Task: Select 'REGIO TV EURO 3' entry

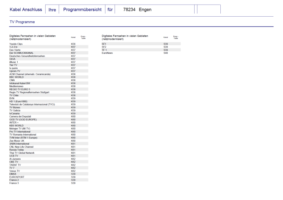Action: click(x=49, y=89)
